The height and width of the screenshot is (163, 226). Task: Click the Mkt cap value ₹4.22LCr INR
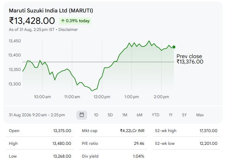pos(132,131)
